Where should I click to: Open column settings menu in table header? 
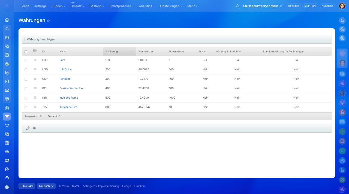35,51
